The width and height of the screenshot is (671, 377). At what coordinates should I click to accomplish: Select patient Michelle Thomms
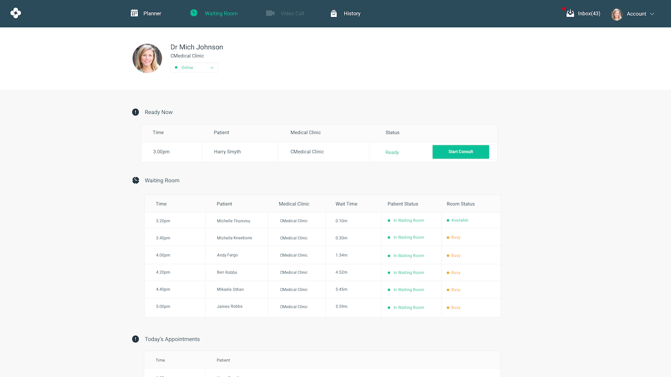coord(233,221)
